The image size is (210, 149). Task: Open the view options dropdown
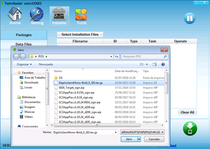click(x=148, y=64)
